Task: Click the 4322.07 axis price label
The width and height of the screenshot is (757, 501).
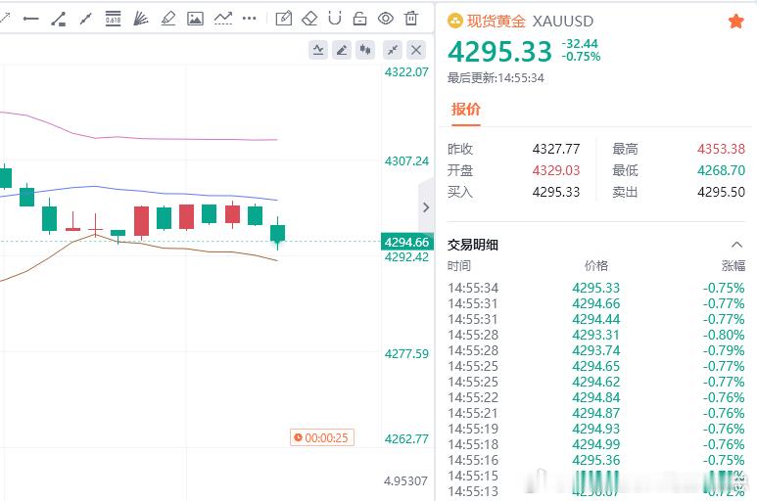Action: coord(406,72)
